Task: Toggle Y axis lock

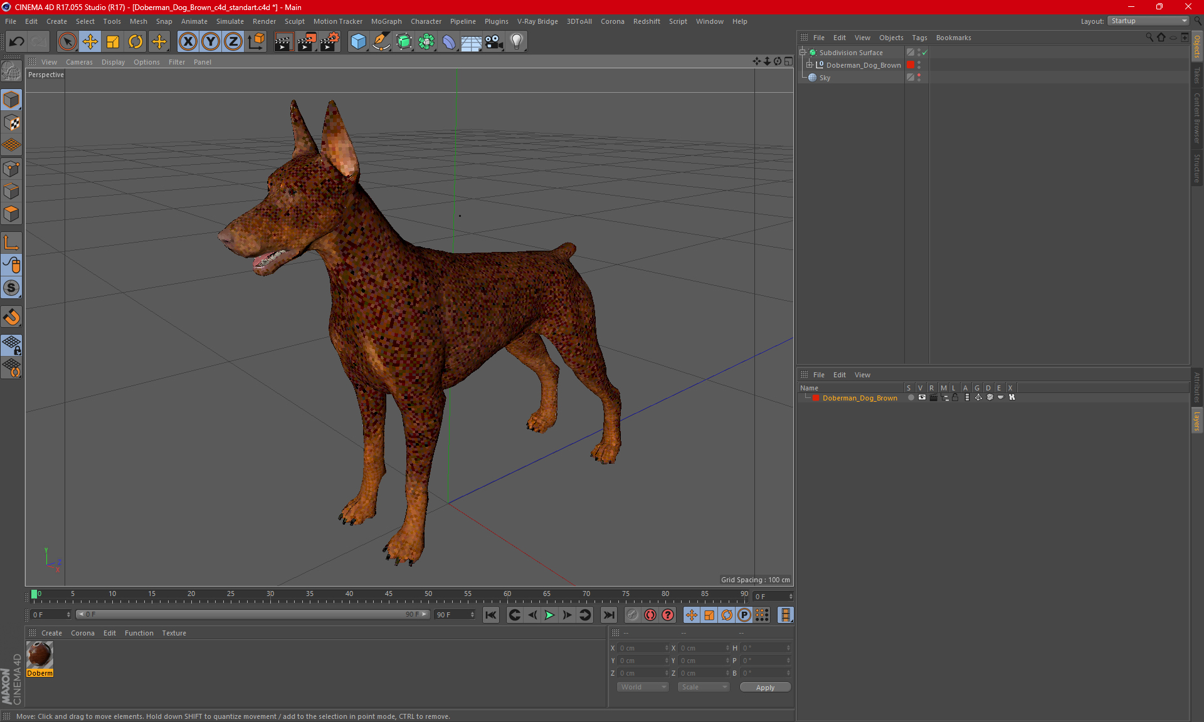Action: [x=211, y=42]
